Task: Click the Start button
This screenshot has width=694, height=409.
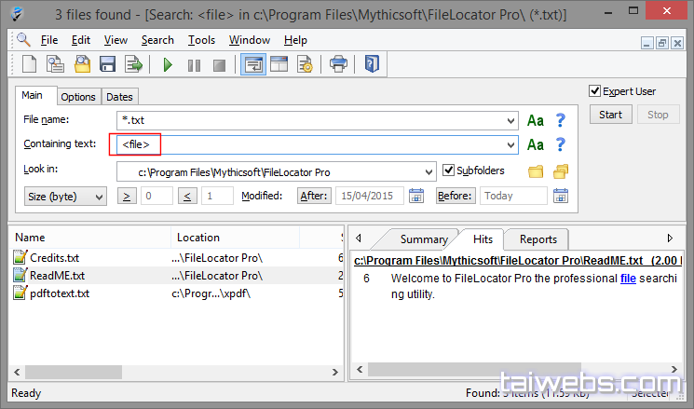Action: (x=610, y=115)
